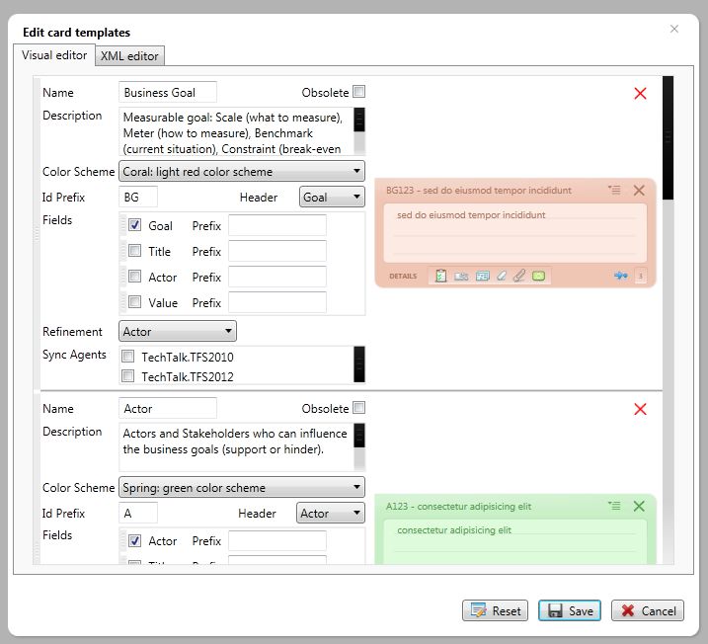
Task: Click the Goal field drag handle
Action: coord(123,225)
